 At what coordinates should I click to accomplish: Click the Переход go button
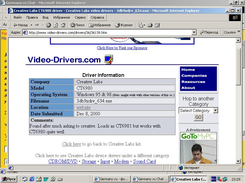209,32
